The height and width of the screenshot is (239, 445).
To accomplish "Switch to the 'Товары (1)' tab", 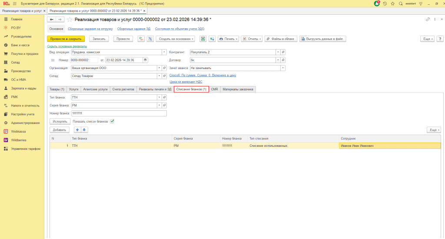I will (x=57, y=89).
